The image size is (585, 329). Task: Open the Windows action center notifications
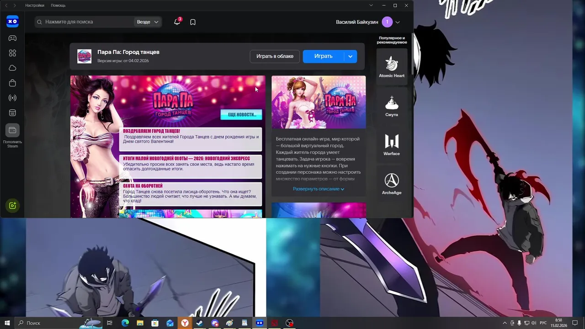pos(576,323)
